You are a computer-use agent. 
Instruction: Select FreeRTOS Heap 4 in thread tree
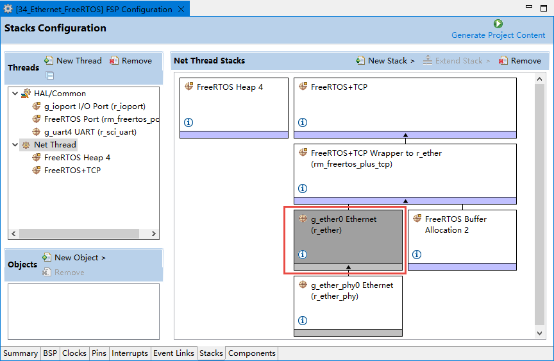pos(77,158)
